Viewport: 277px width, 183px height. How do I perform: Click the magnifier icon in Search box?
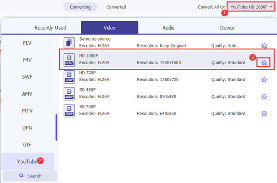click(21, 176)
